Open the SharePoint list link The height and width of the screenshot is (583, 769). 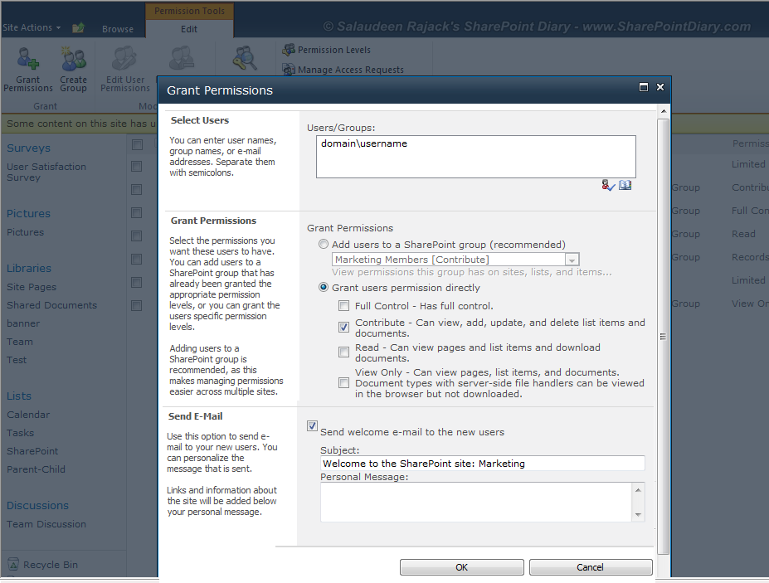(x=32, y=451)
